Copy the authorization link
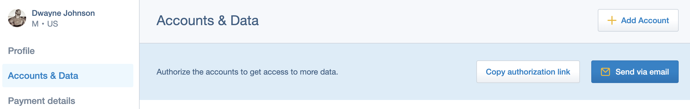The height and width of the screenshot is (109, 690). [x=528, y=72]
